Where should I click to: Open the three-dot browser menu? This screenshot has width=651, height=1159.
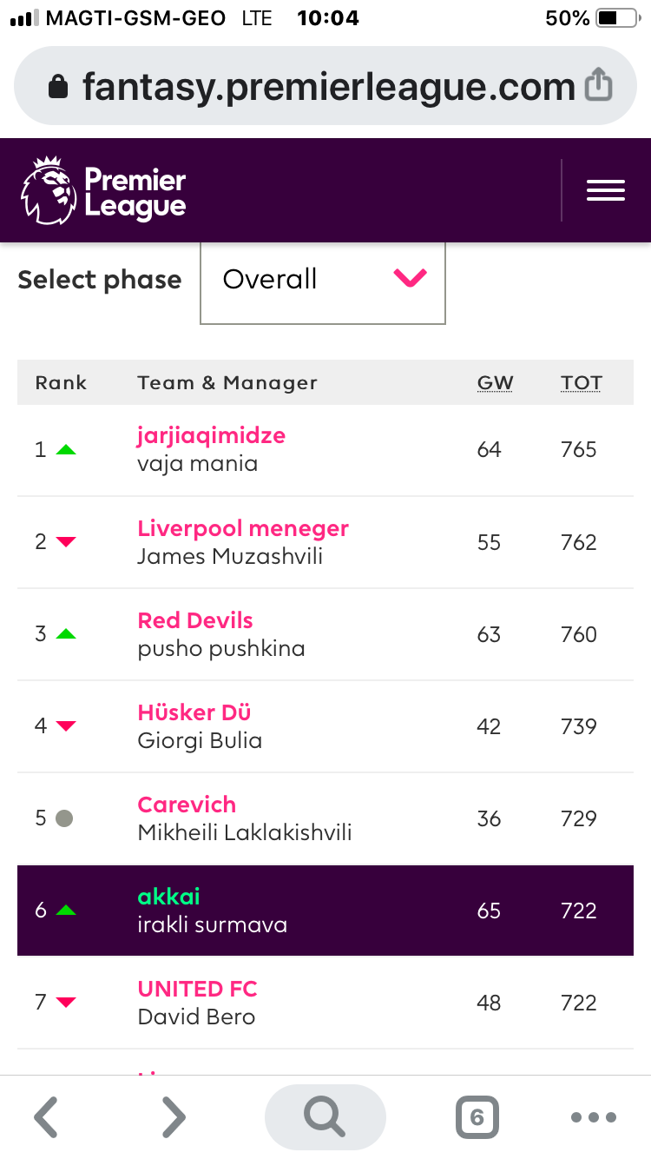click(x=594, y=1117)
